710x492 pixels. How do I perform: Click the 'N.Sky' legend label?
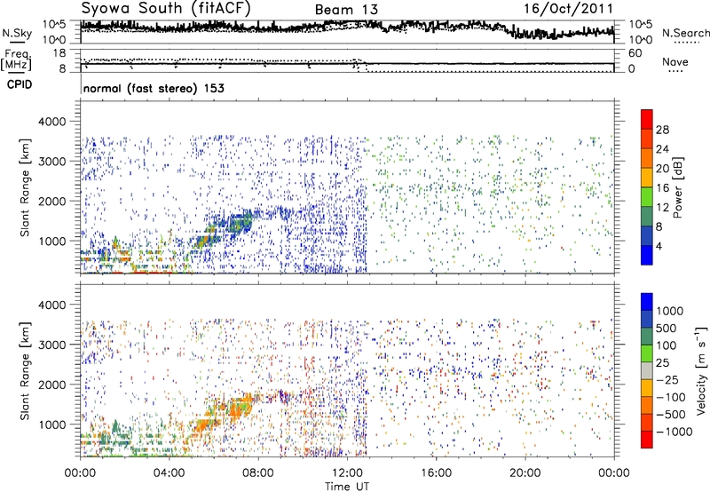click(17, 33)
